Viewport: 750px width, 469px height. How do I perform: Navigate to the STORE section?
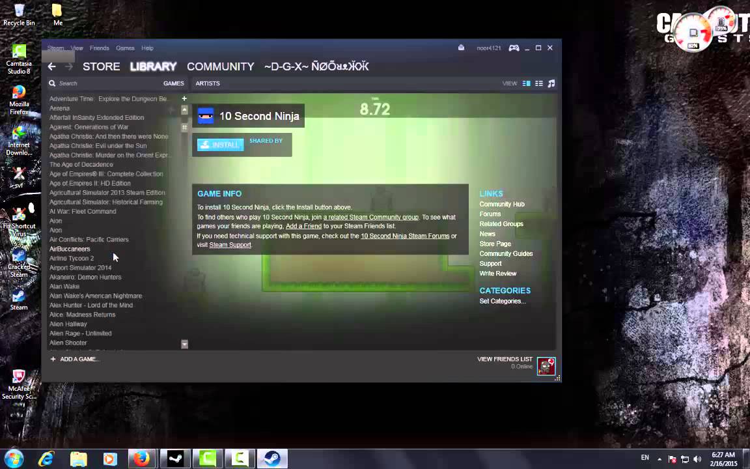(x=101, y=66)
